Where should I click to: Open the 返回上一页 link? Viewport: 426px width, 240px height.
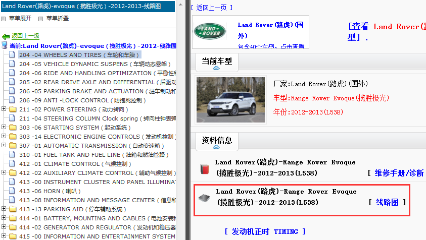point(212,8)
